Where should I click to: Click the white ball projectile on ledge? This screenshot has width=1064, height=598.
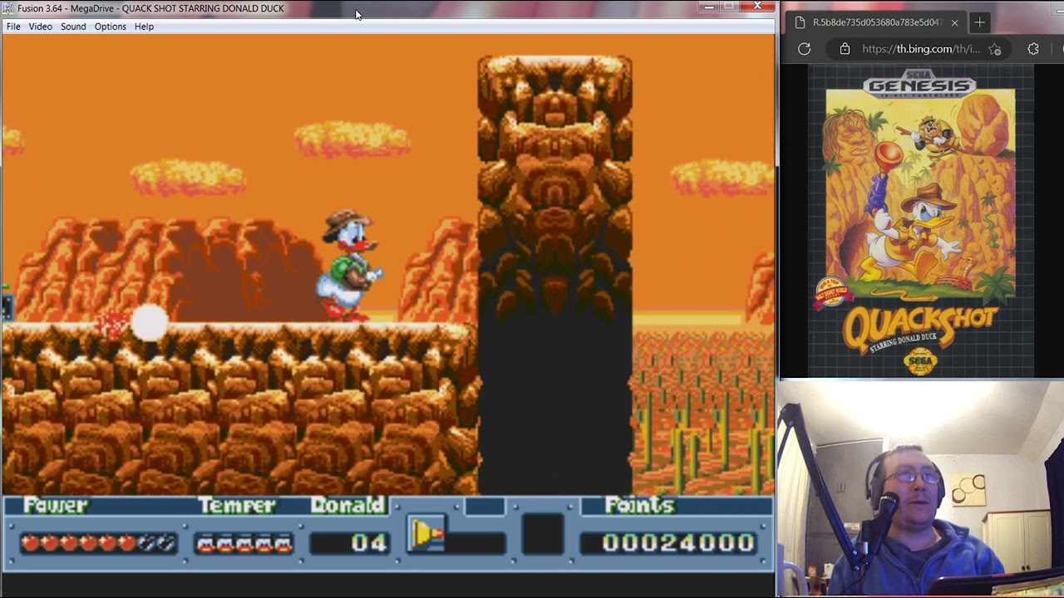click(150, 323)
